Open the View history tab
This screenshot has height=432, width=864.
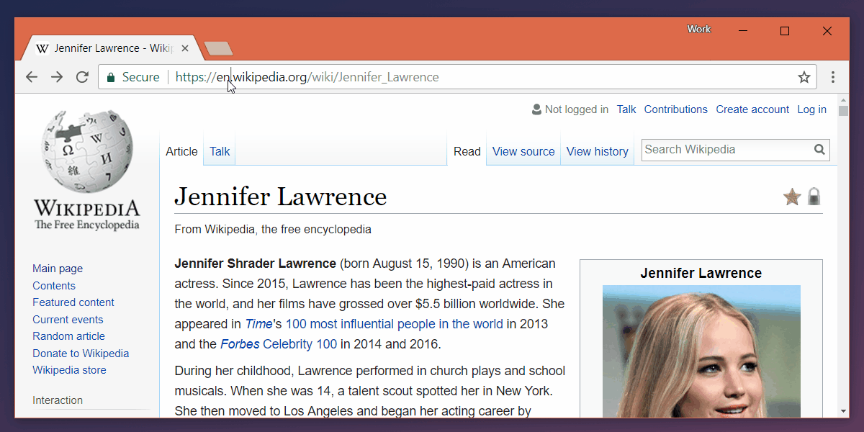pos(597,151)
